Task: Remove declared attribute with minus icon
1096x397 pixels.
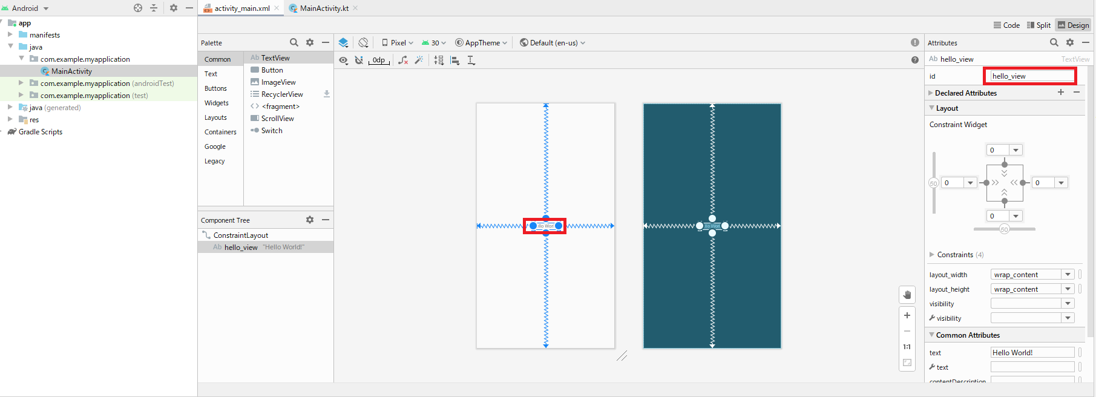Action: [1077, 92]
